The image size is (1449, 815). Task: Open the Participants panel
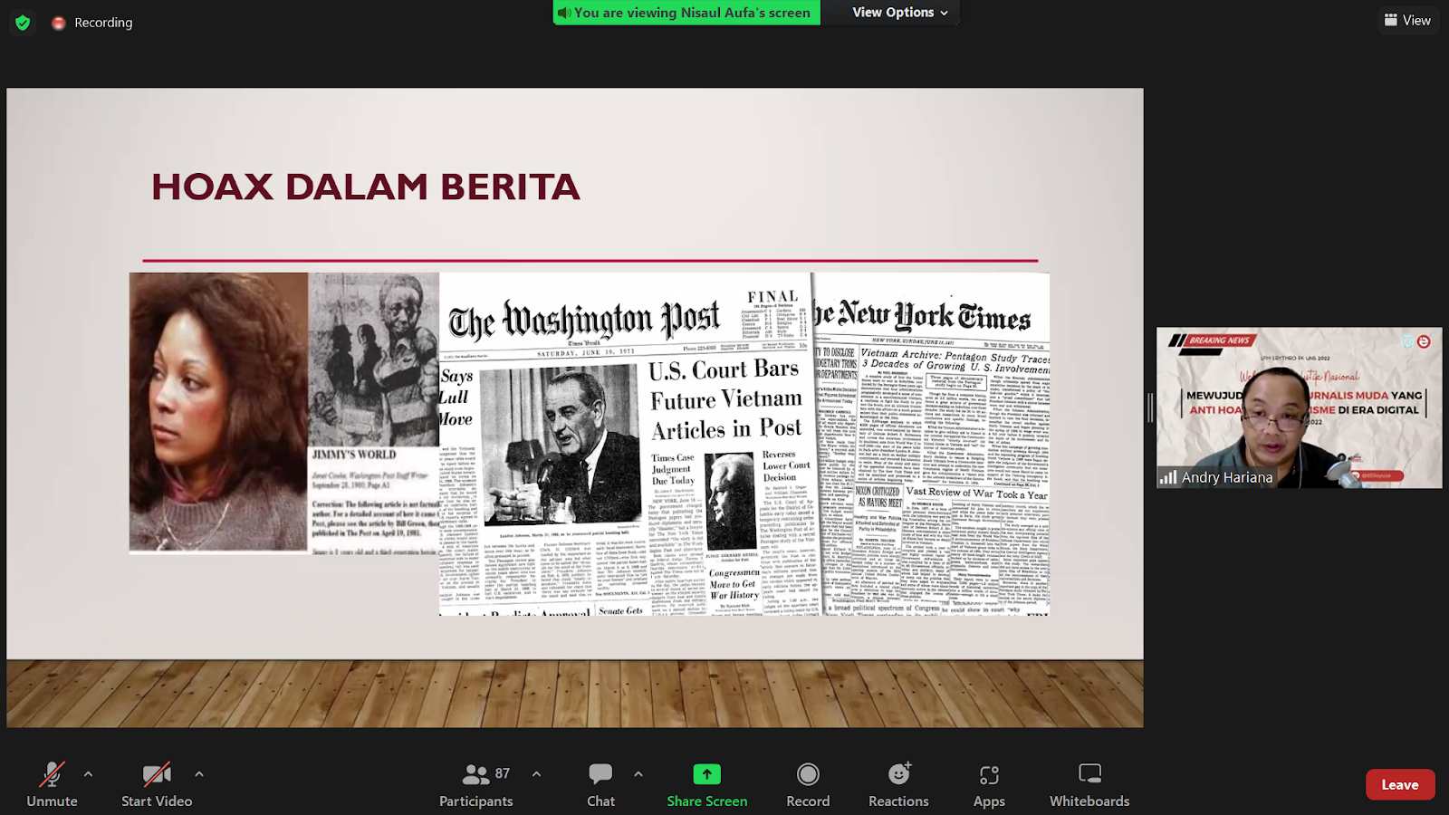476,784
